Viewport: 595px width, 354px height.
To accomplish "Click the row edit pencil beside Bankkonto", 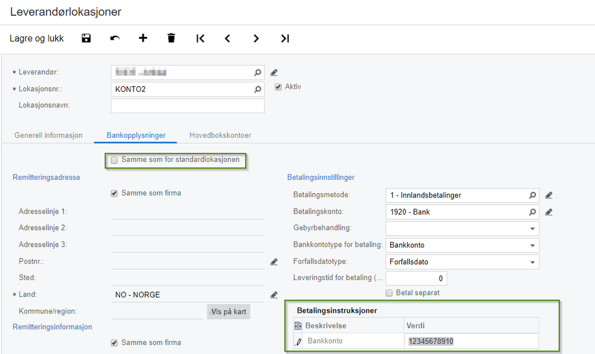I will (298, 341).
